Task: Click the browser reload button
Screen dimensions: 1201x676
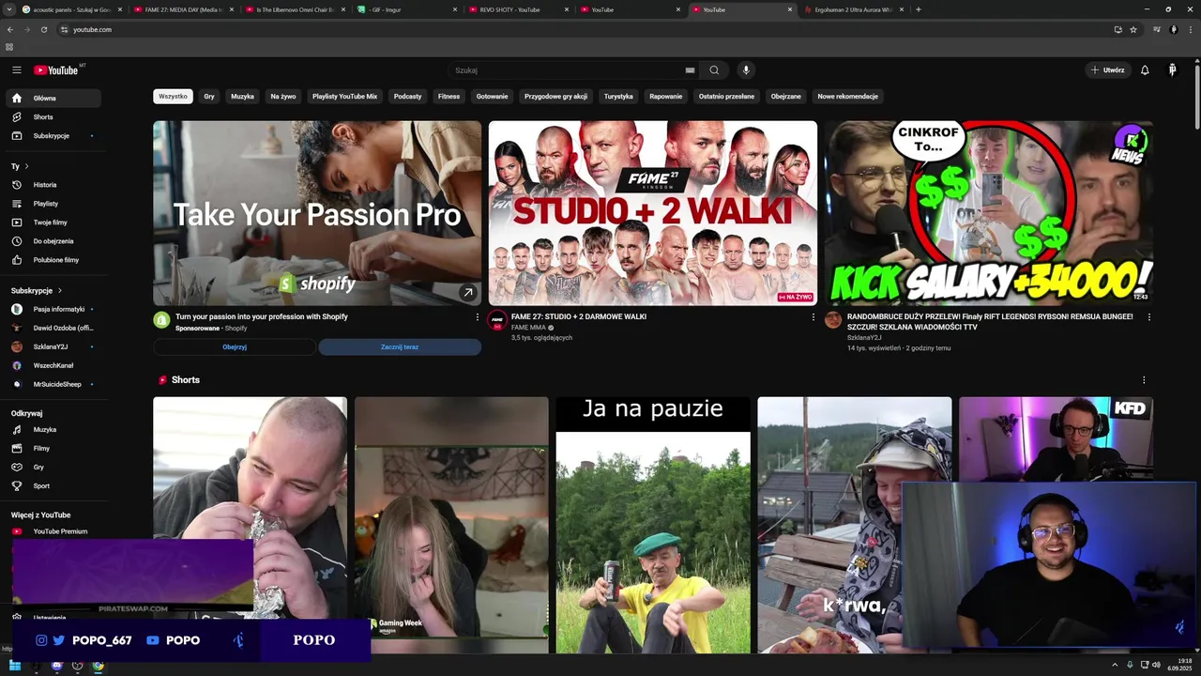Action: pos(42,30)
